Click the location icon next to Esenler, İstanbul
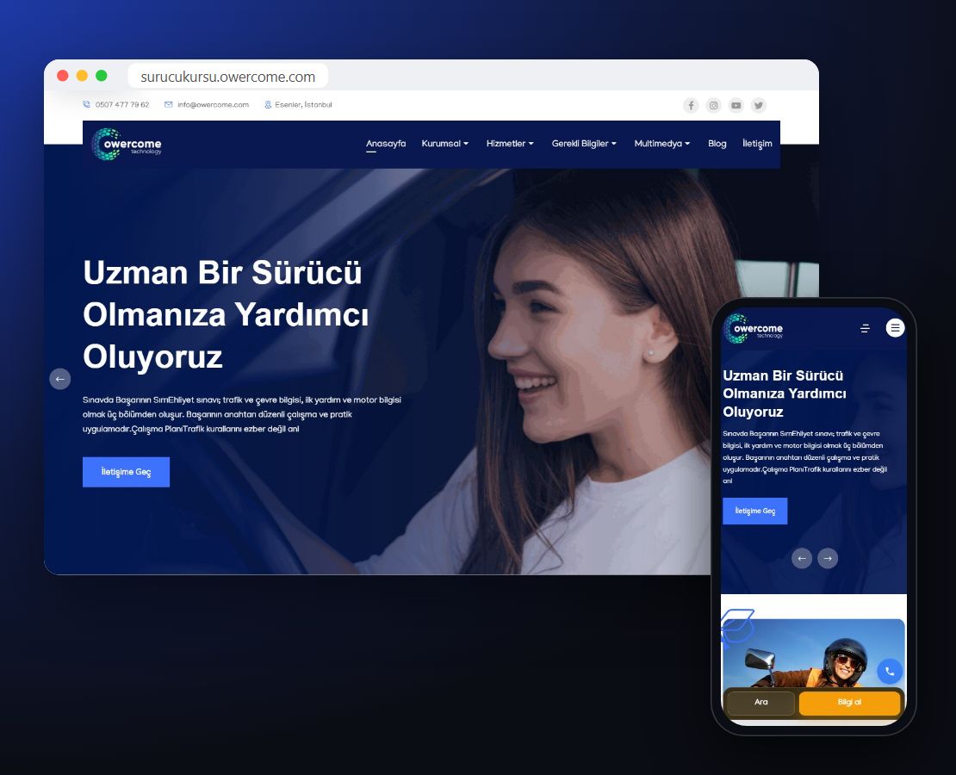Screen dimensions: 956x775 pos(268,105)
